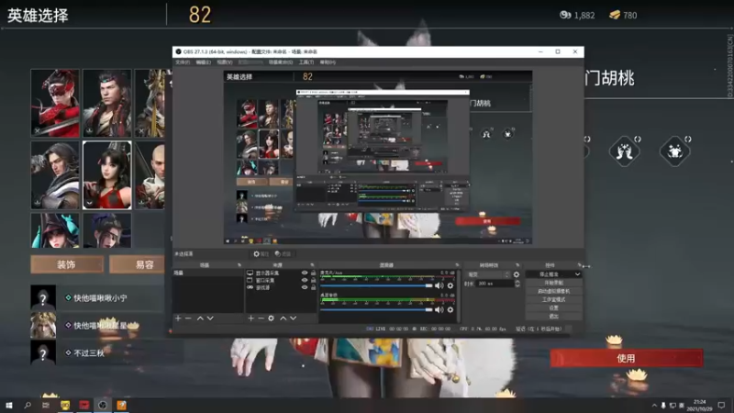Open transition properties gear next to 淡变
The width and height of the screenshot is (734, 413).
coord(517,274)
